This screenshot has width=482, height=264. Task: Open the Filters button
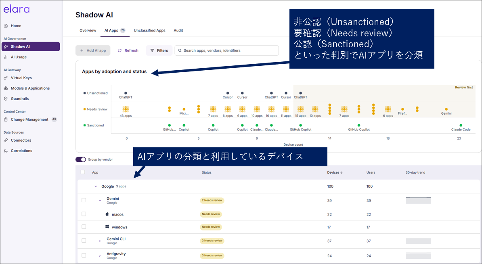point(159,51)
